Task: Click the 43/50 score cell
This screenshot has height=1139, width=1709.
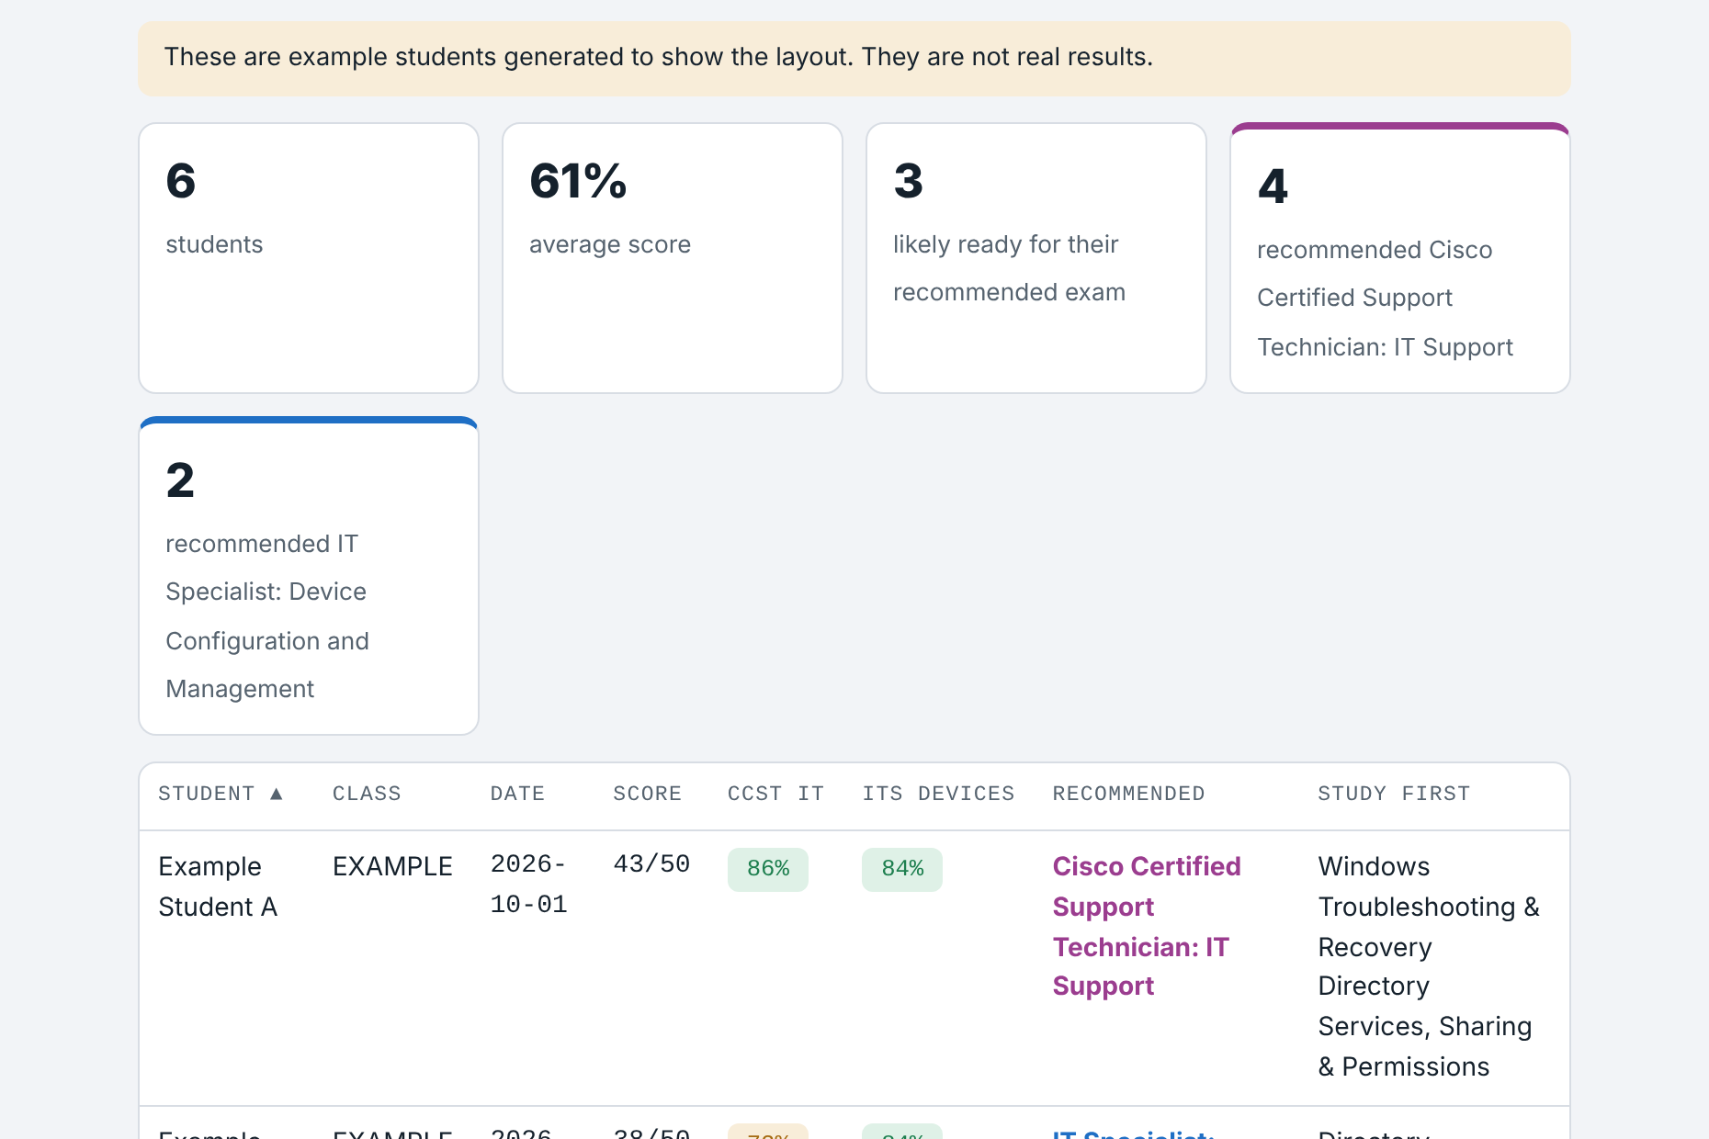Action: 651,864
